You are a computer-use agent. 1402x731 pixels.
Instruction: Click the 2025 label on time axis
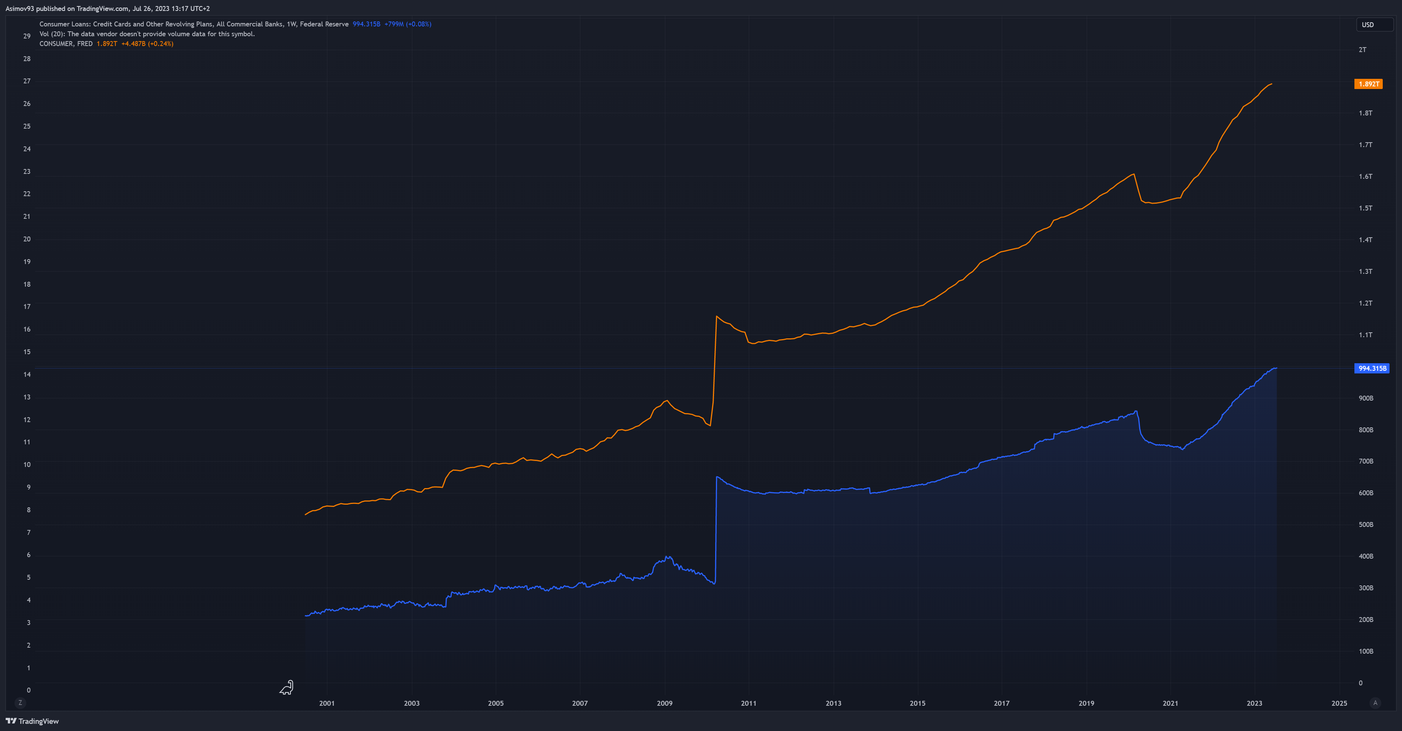tap(1339, 703)
